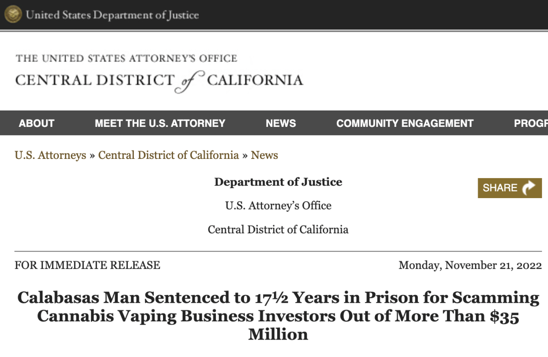Go to the NEWS navigation menu item
Image resolution: width=548 pixels, height=357 pixels.
click(x=281, y=123)
